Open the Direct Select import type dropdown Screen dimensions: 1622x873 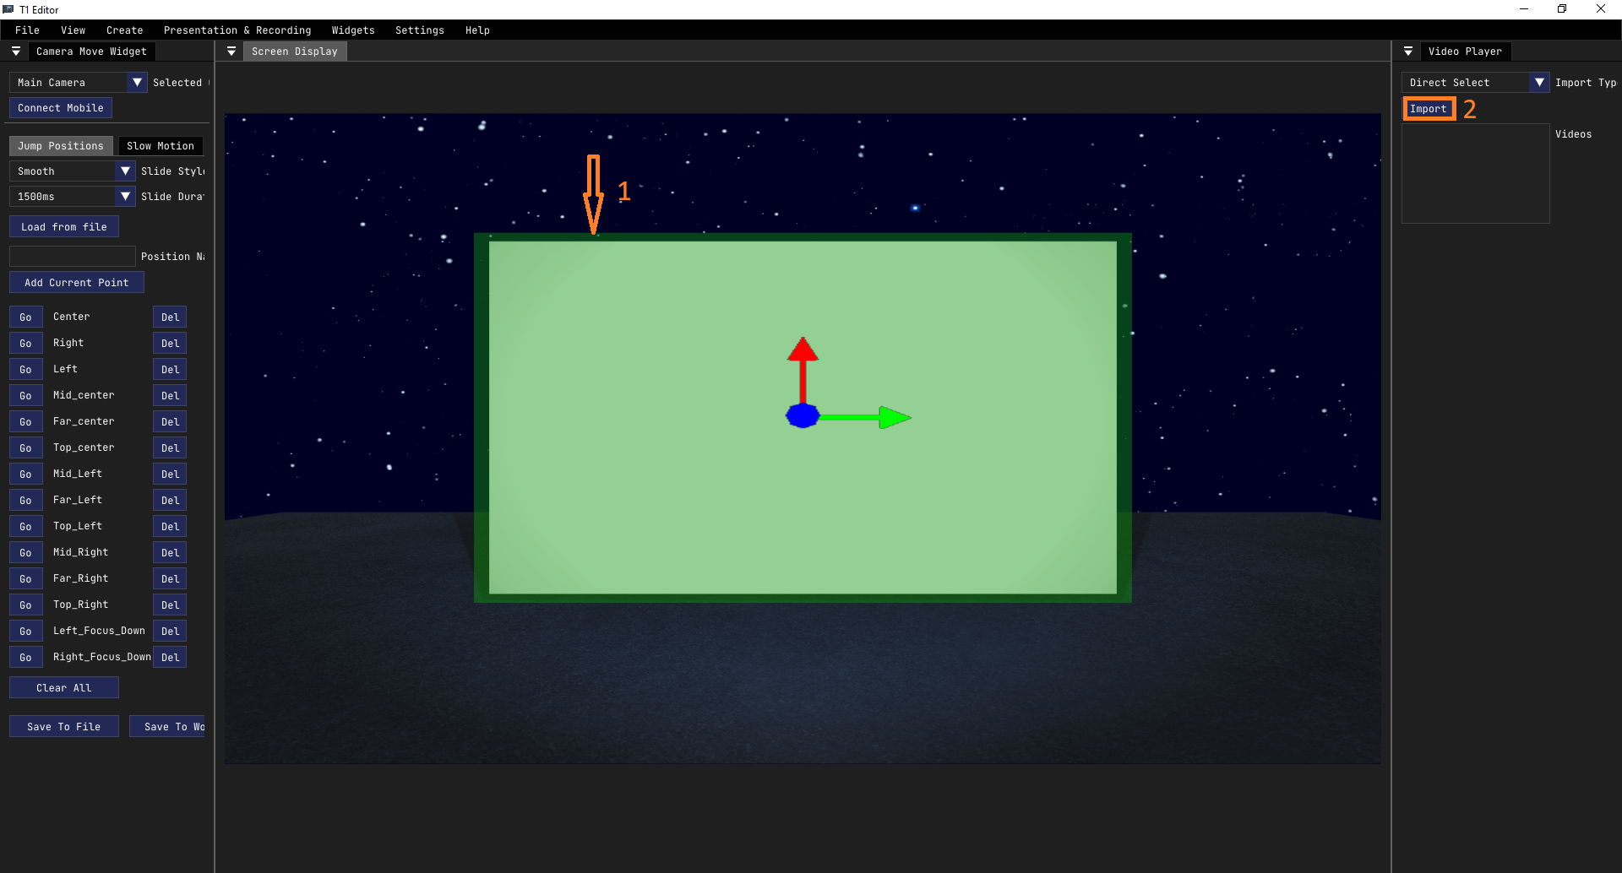click(1476, 83)
